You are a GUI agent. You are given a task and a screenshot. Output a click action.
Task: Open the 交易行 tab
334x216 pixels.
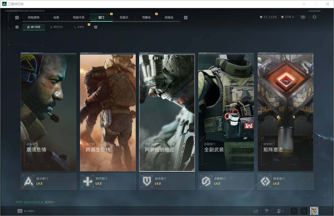[124, 17]
